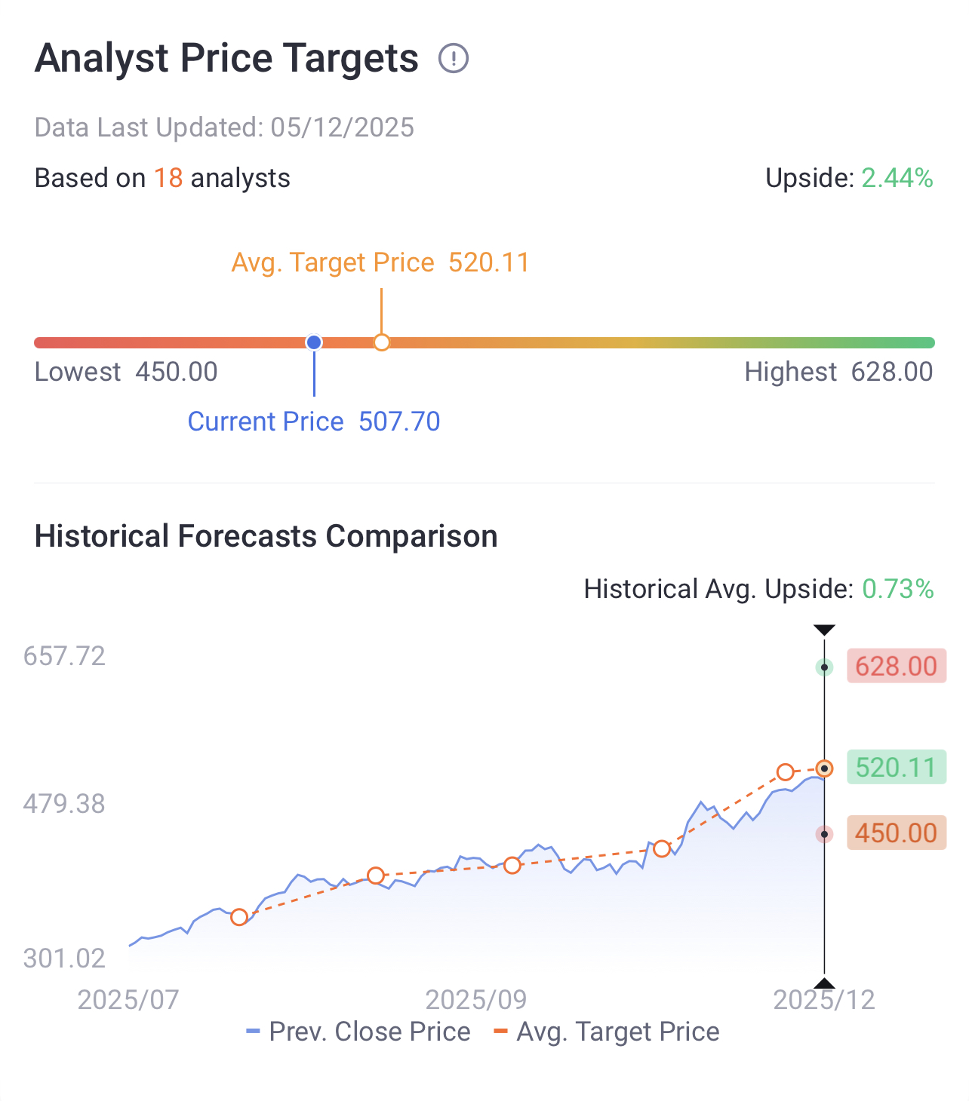Click the 18 analysts count link

[x=168, y=178]
